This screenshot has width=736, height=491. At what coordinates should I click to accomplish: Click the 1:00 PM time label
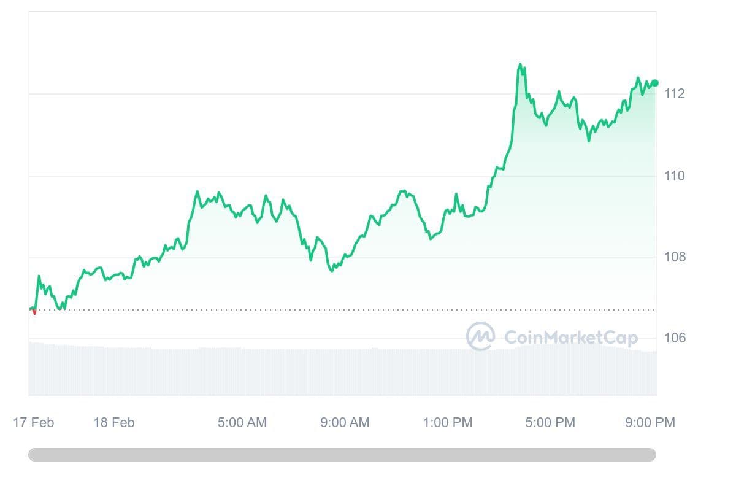[448, 423]
